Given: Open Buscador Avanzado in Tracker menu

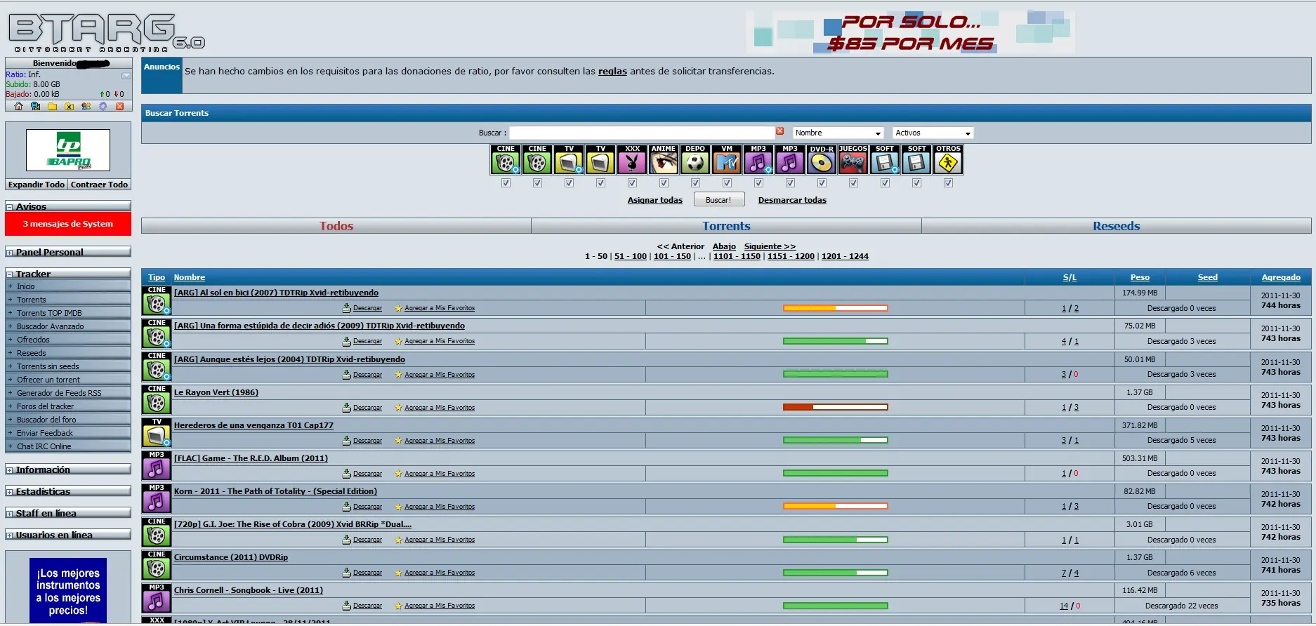Looking at the screenshot, I should click(x=50, y=326).
